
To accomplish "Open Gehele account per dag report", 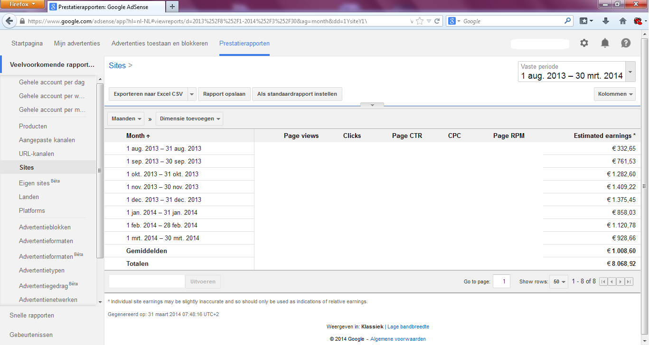I will click(x=52, y=82).
